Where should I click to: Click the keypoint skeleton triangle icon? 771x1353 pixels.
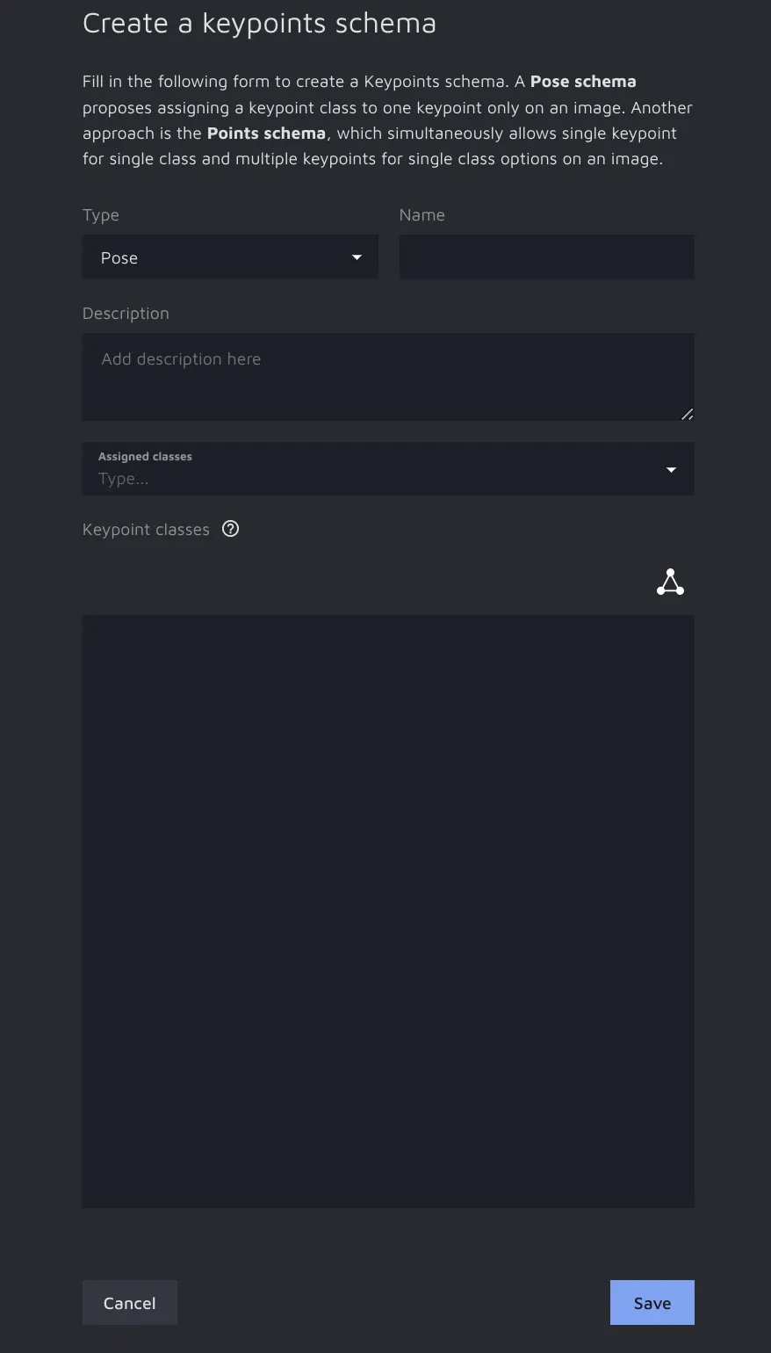tap(670, 582)
